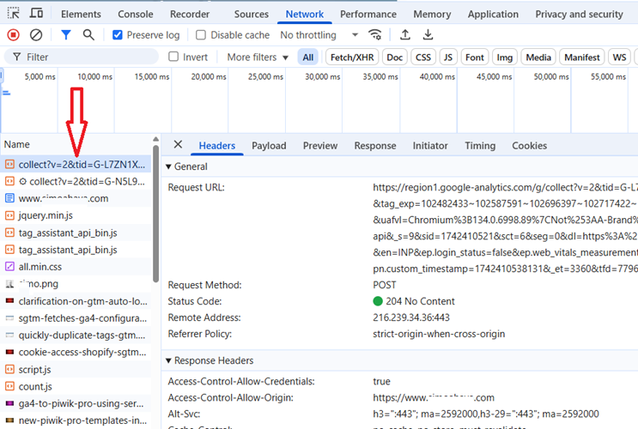The height and width of the screenshot is (429, 638).
Task: Open the Recorder tab
Action: (x=190, y=15)
